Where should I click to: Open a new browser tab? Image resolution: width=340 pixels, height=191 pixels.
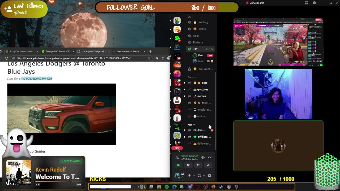(x=150, y=51)
